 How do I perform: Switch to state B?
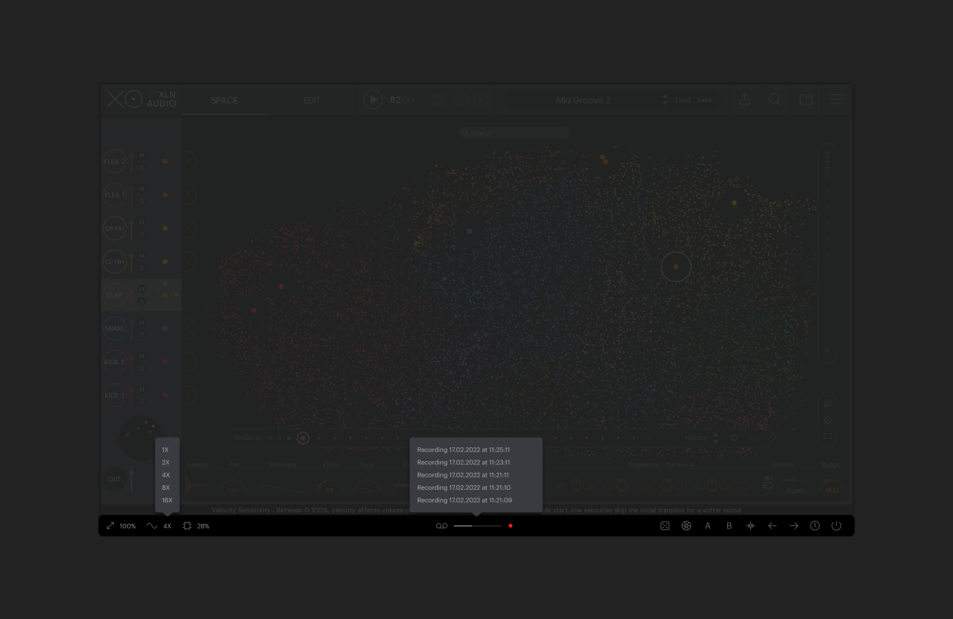729,526
